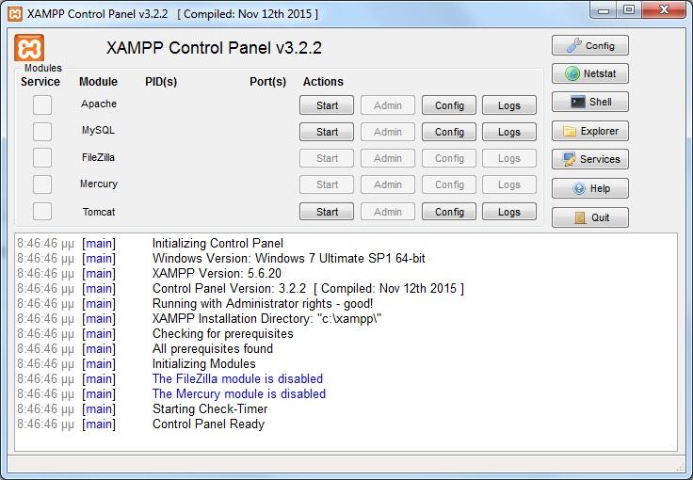
Task: Click the Mercury Config button
Action: pyautogui.click(x=449, y=184)
